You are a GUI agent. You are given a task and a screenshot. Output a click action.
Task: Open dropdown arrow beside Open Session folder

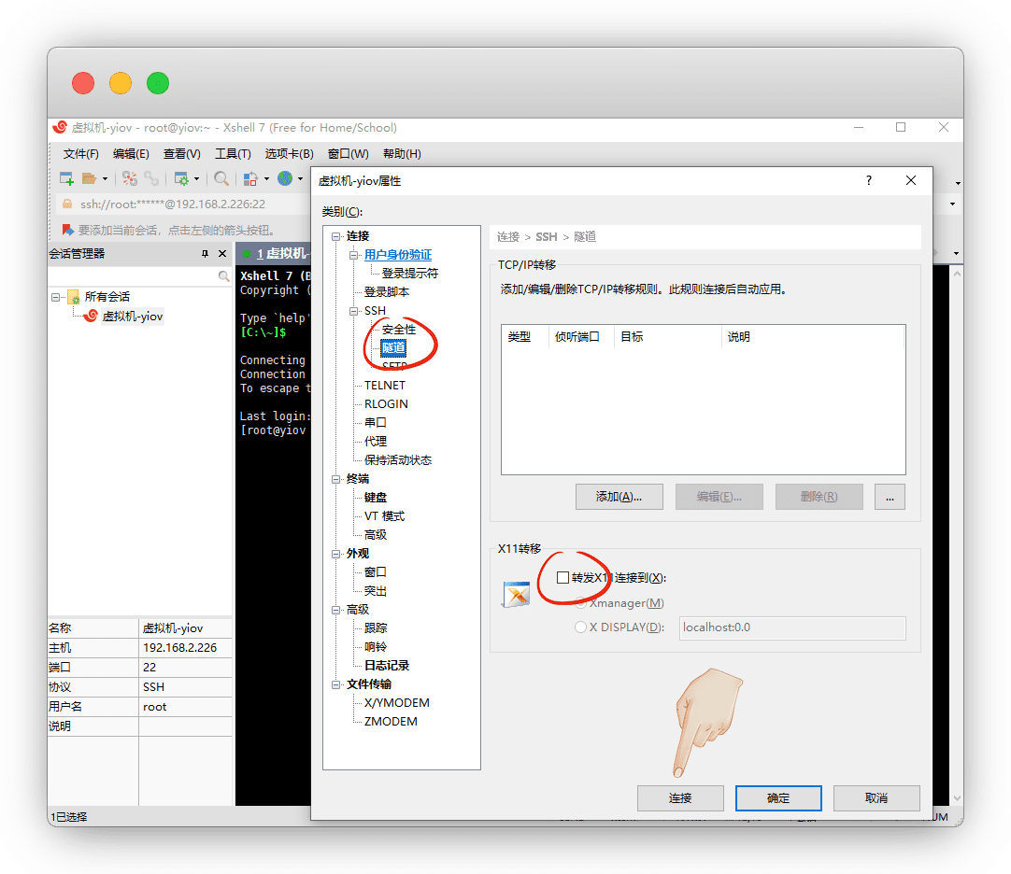point(105,178)
